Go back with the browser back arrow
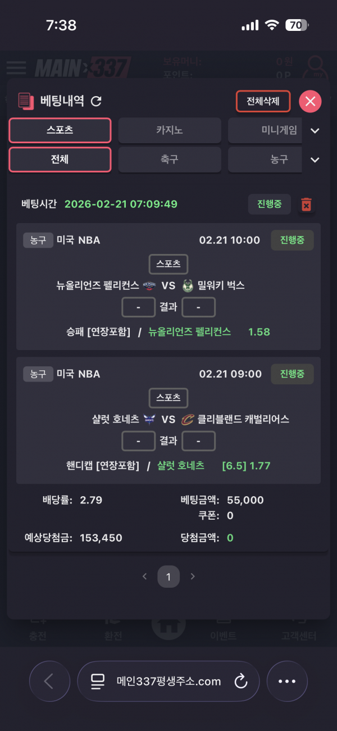The width and height of the screenshot is (337, 731). 49,682
